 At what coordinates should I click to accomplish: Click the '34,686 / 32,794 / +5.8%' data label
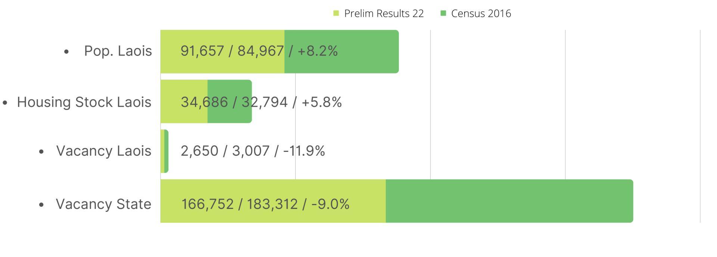click(x=261, y=102)
